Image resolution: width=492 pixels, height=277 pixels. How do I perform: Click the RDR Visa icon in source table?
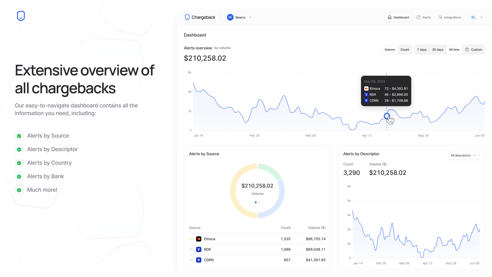click(199, 250)
